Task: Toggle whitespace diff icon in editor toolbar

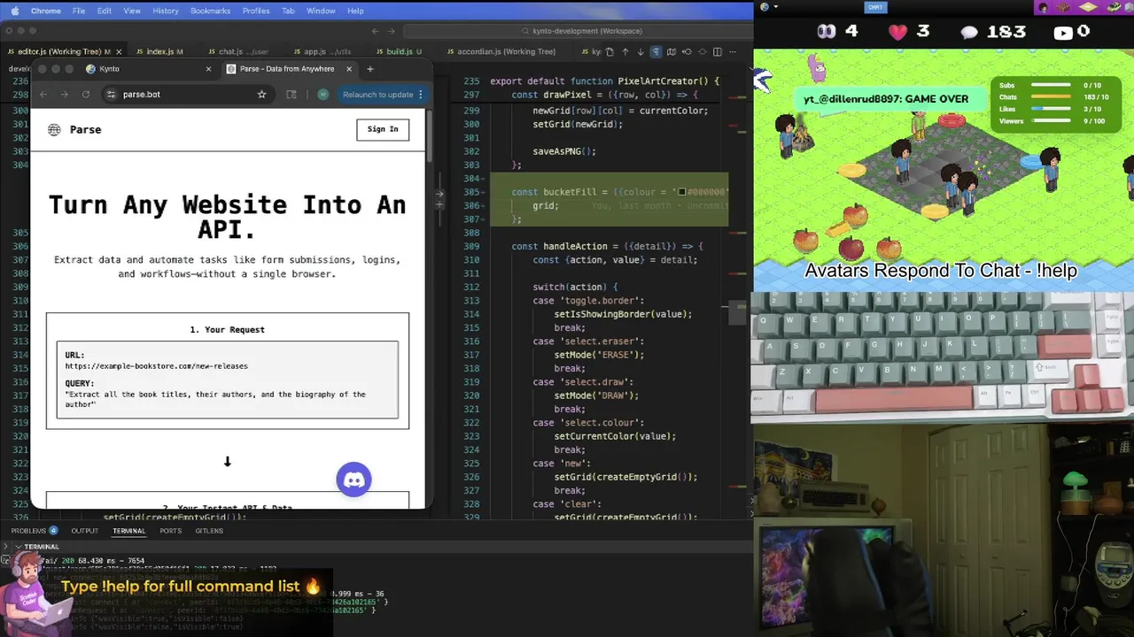Action: pyautogui.click(x=656, y=52)
